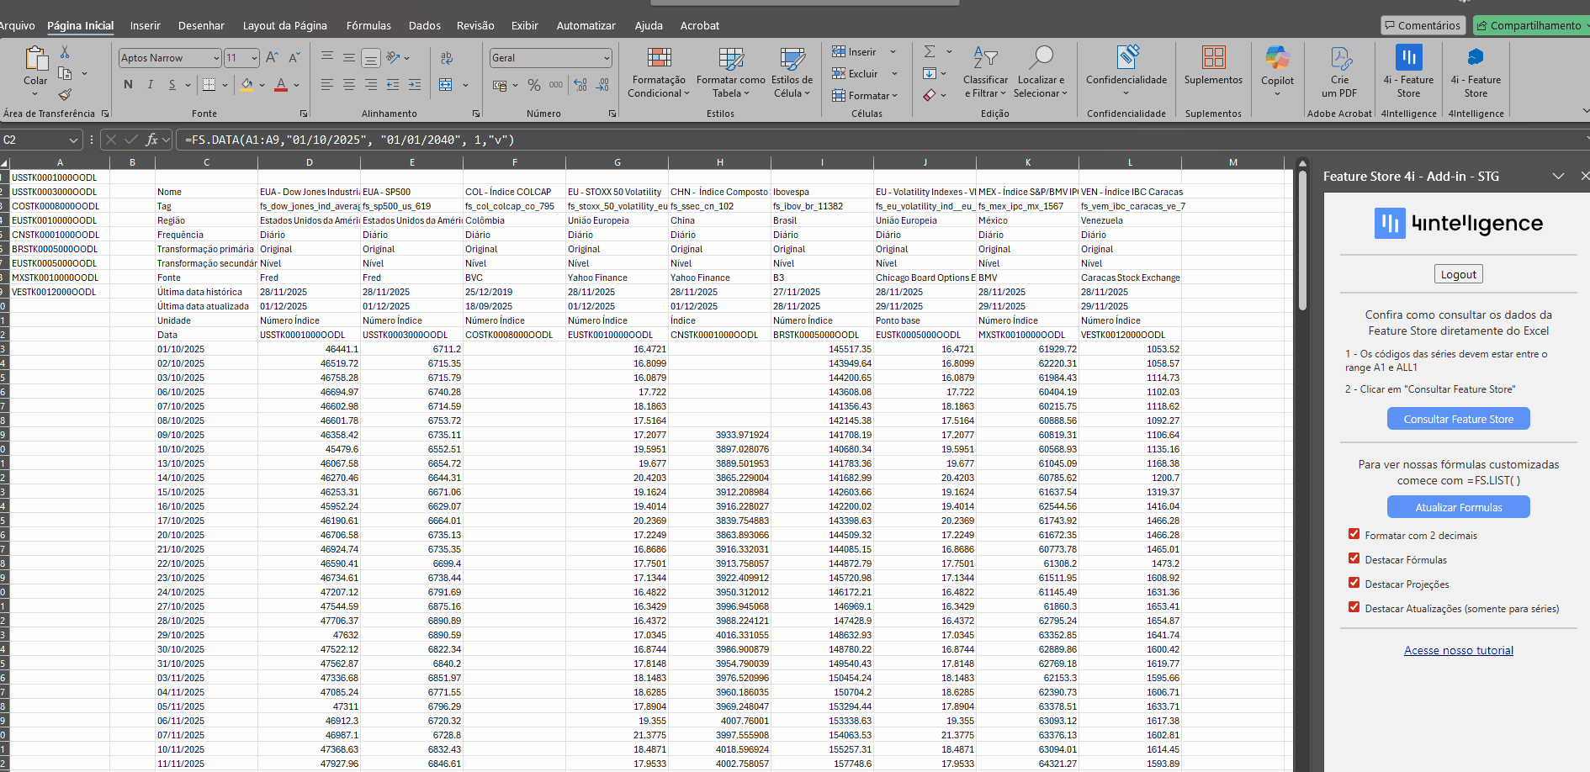Screen dimensions: 1590x772
Task: Expand the Name Box dropdown arrow
Action: pyautogui.click(x=73, y=140)
